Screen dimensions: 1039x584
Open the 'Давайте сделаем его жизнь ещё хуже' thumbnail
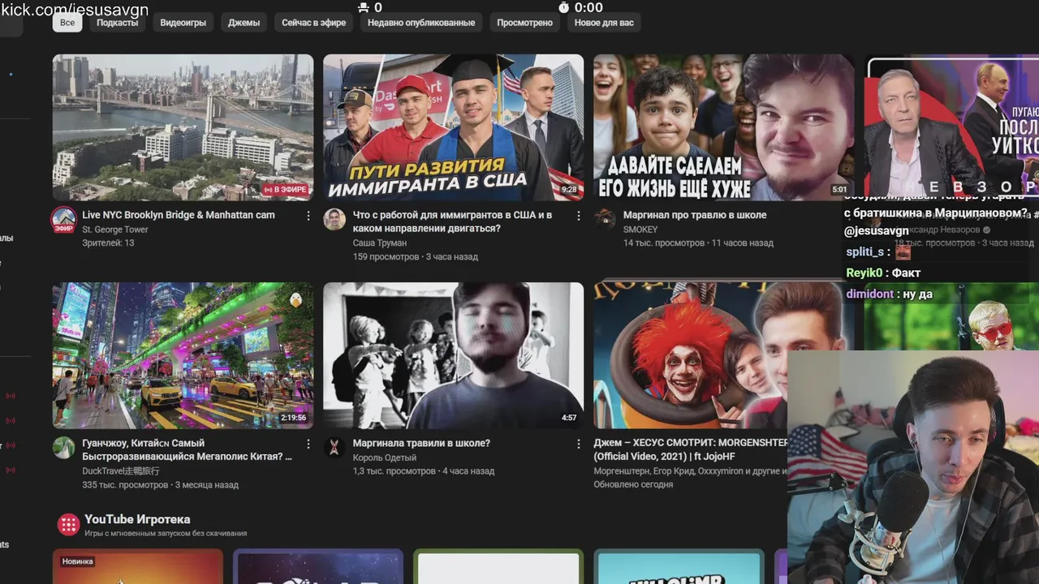click(x=723, y=127)
